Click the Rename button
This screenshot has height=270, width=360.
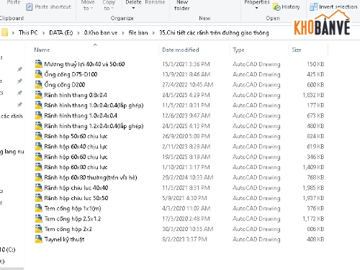(155, 2)
